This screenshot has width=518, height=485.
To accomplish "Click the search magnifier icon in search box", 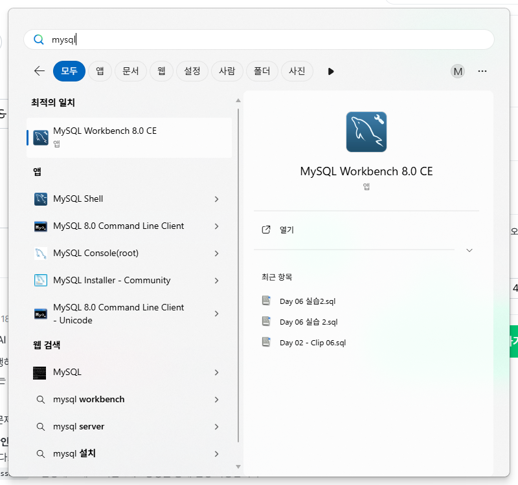I will tap(39, 39).
